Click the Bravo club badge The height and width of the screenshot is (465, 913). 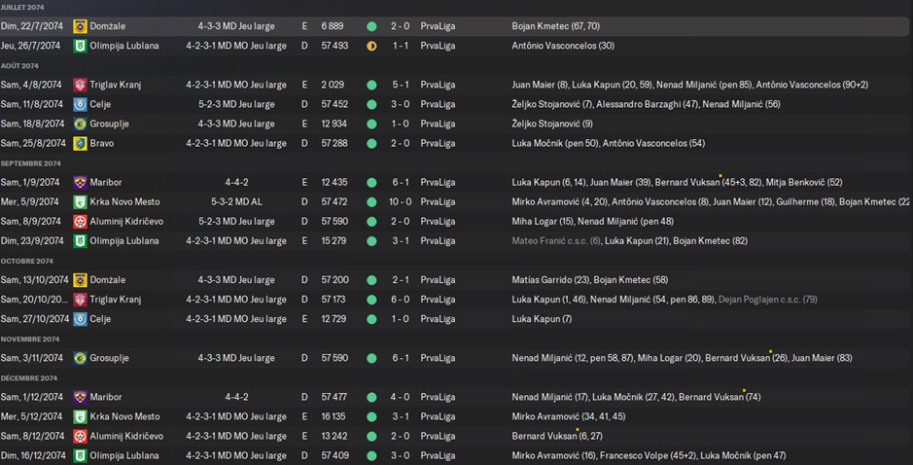tap(80, 143)
